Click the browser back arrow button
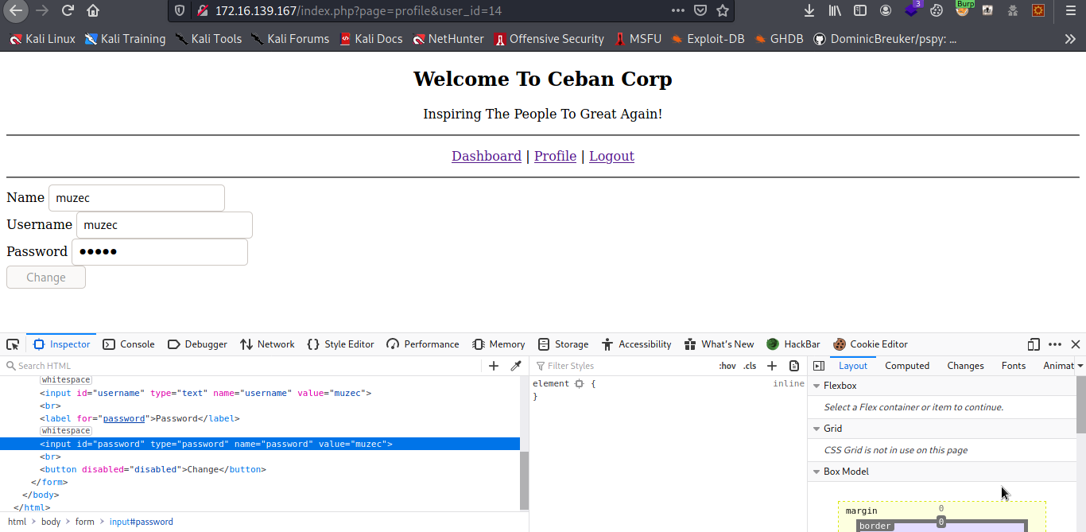This screenshot has height=532, width=1086. pos(16,10)
